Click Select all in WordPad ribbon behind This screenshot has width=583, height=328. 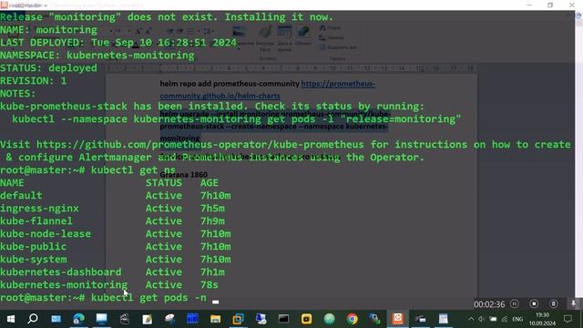[338, 46]
